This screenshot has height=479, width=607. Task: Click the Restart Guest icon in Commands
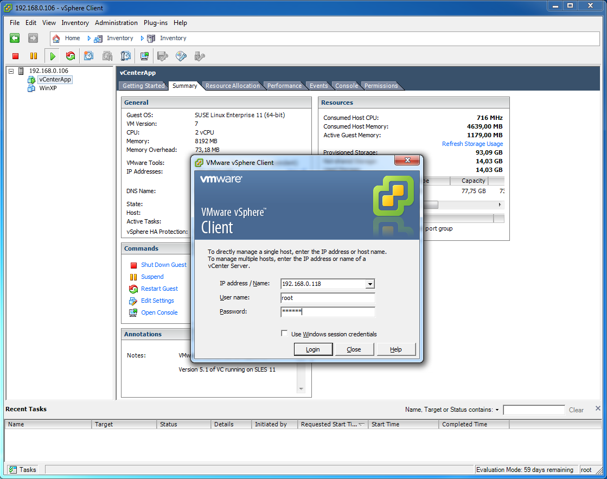133,289
